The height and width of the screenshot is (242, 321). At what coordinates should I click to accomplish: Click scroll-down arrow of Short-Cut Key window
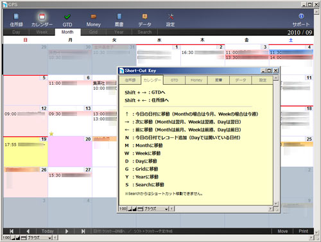tap(276, 203)
